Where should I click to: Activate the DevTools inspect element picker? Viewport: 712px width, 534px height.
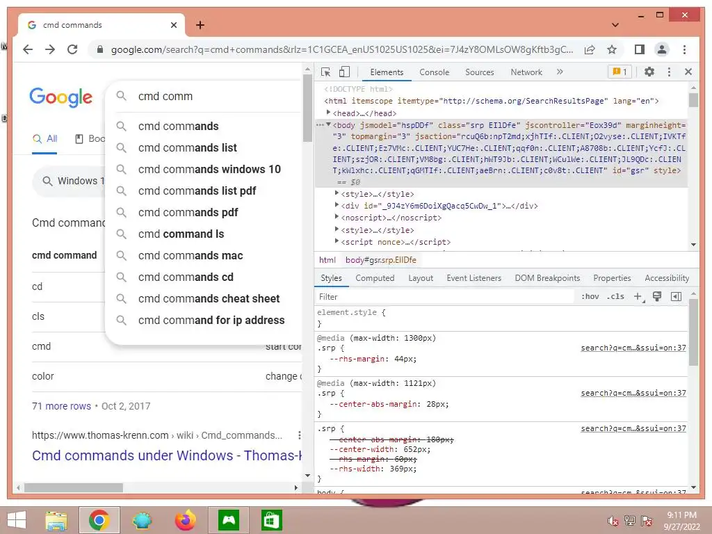click(x=325, y=72)
